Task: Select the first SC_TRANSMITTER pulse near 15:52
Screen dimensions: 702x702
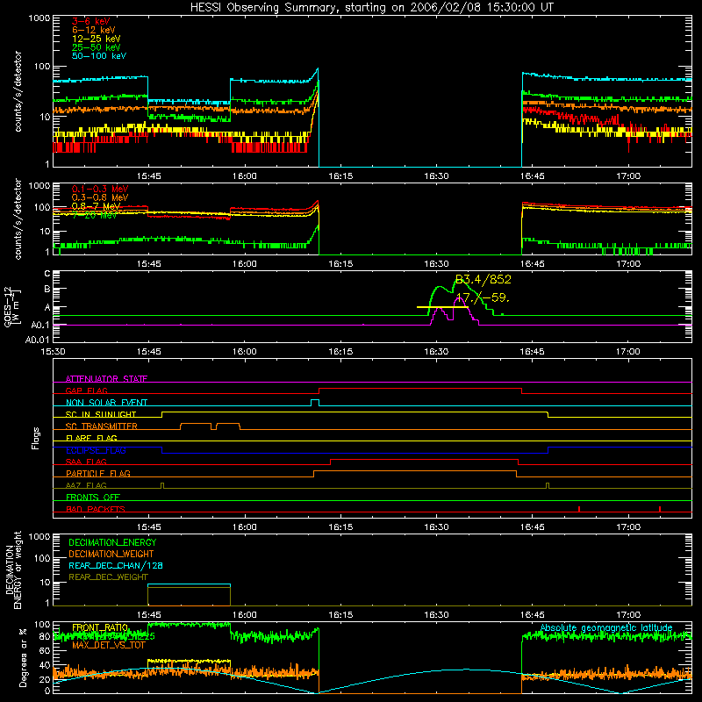Action: pyautogui.click(x=196, y=425)
